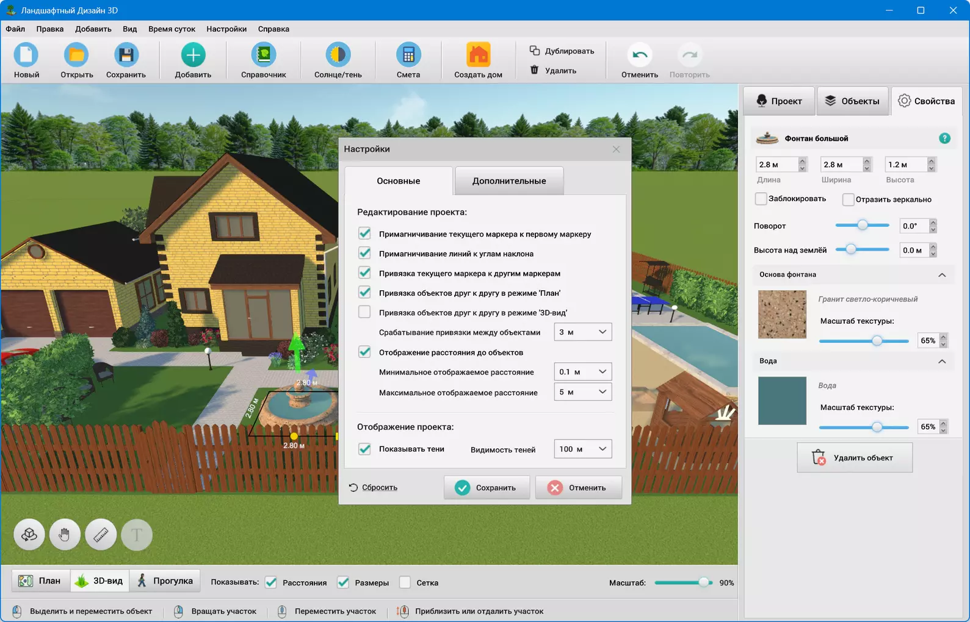Select the ruler measurement tool

tap(101, 535)
